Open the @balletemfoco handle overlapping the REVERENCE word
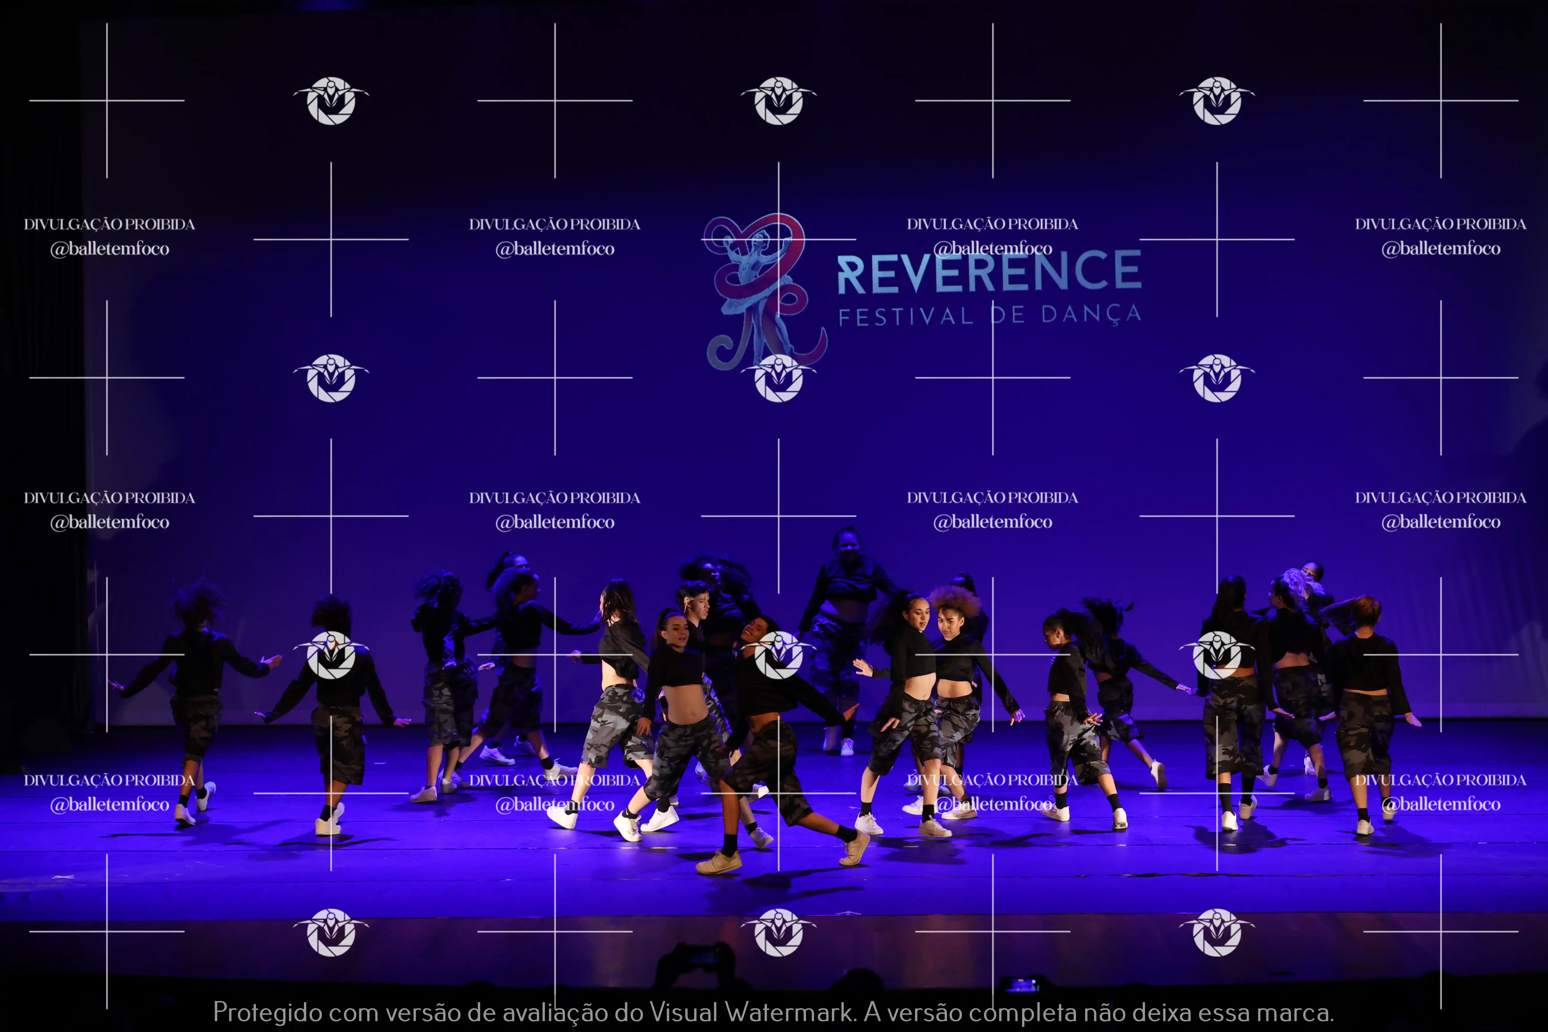 point(993,249)
